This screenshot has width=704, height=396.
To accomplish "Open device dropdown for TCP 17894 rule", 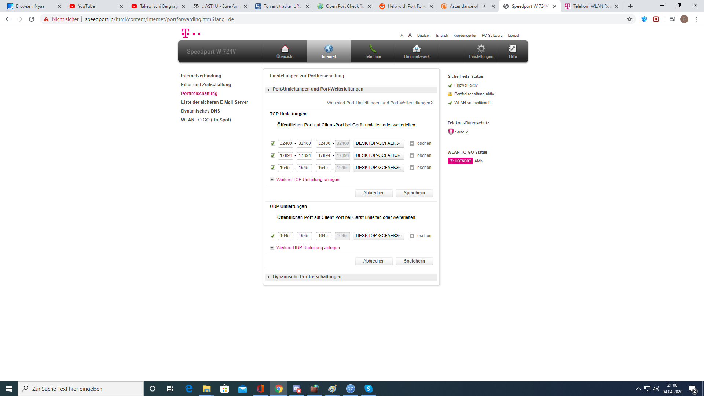I will click(x=378, y=155).
